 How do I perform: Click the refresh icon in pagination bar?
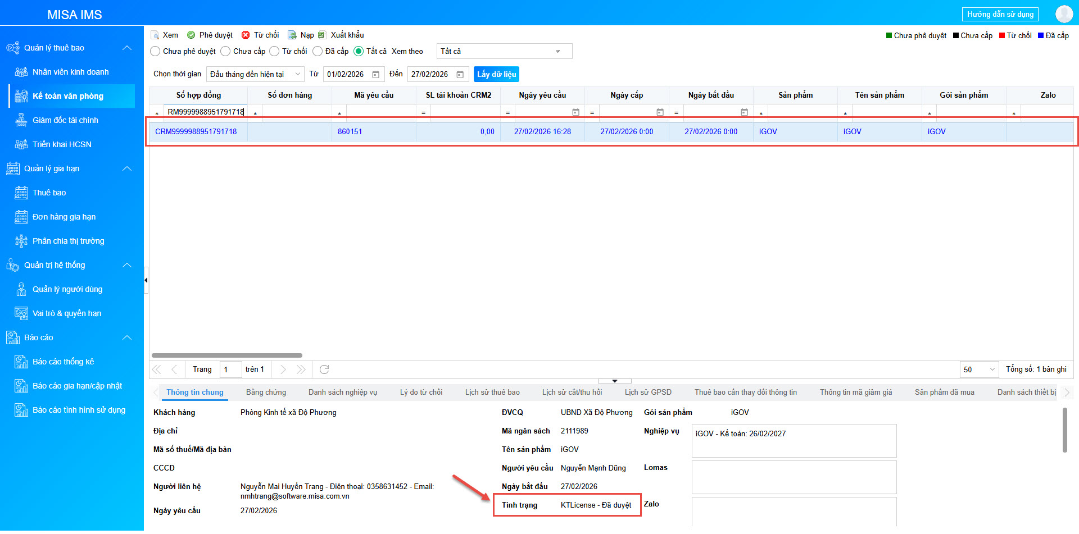click(x=324, y=369)
